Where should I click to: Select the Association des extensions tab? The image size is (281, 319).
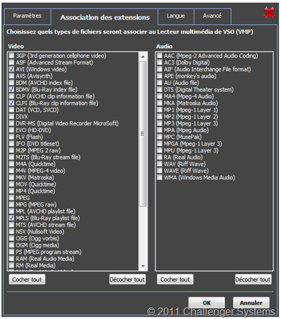(x=105, y=17)
